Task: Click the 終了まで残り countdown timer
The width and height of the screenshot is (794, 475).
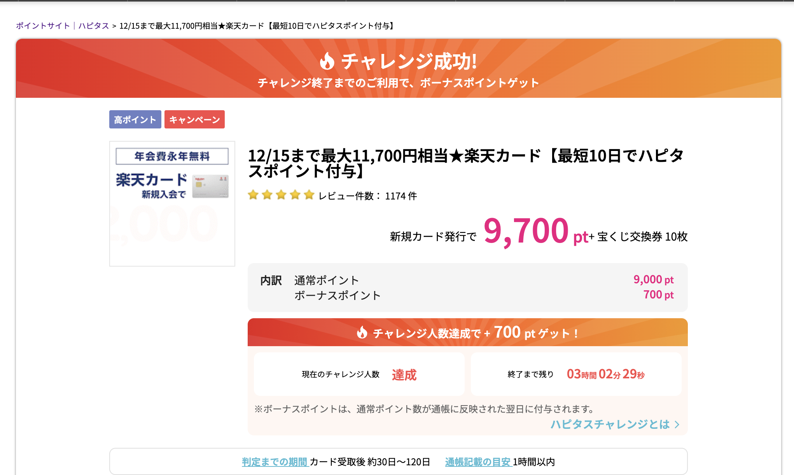Action: point(605,374)
